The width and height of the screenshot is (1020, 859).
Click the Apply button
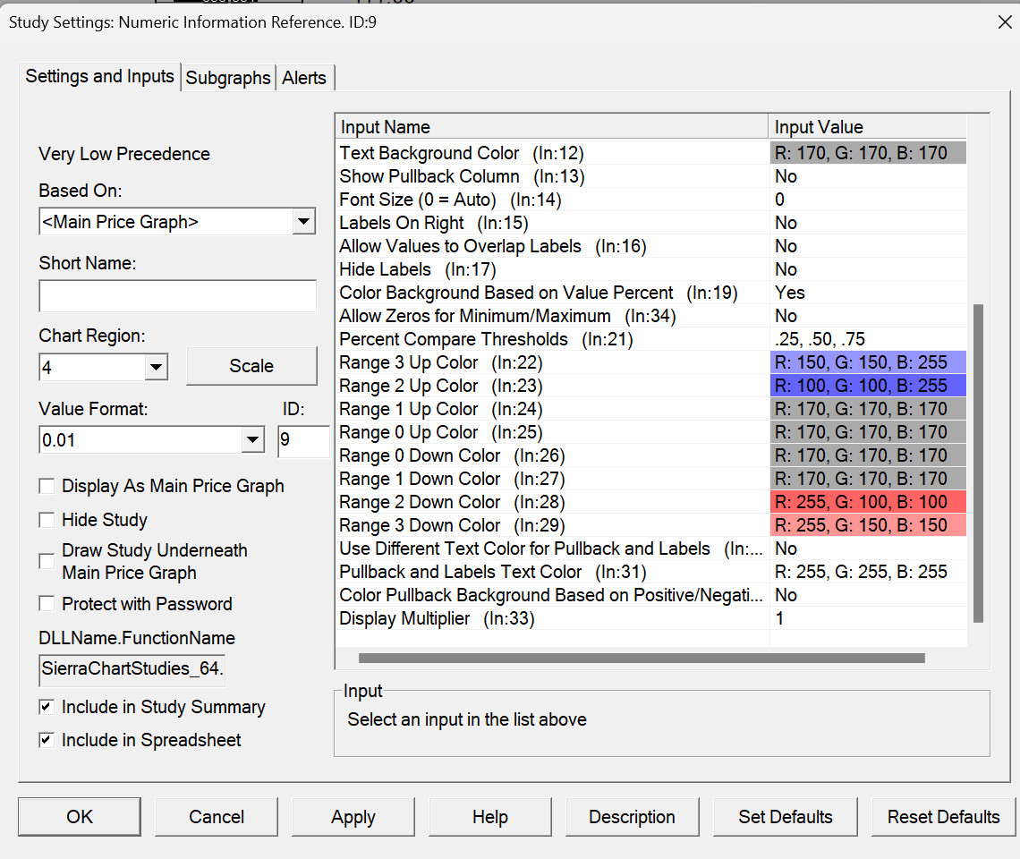[x=353, y=817]
